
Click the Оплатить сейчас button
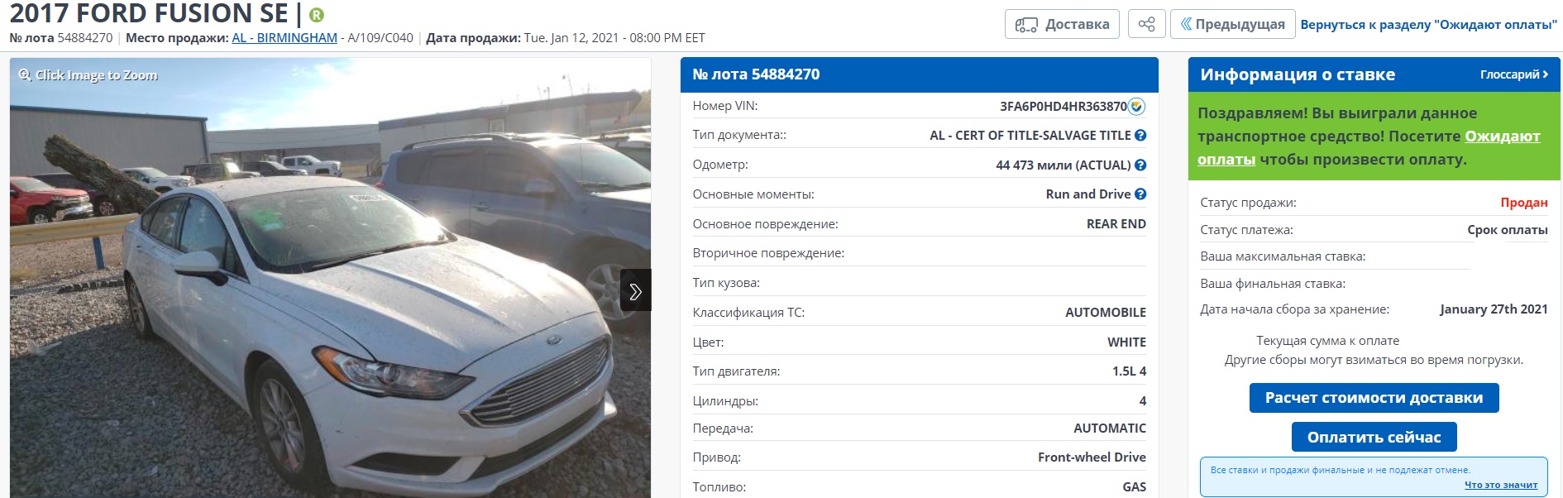(x=1374, y=437)
